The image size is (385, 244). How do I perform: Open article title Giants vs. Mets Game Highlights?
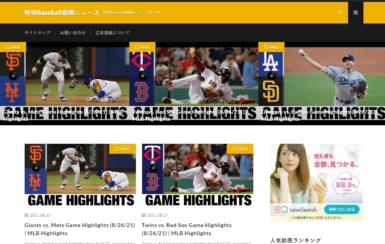pos(80,229)
